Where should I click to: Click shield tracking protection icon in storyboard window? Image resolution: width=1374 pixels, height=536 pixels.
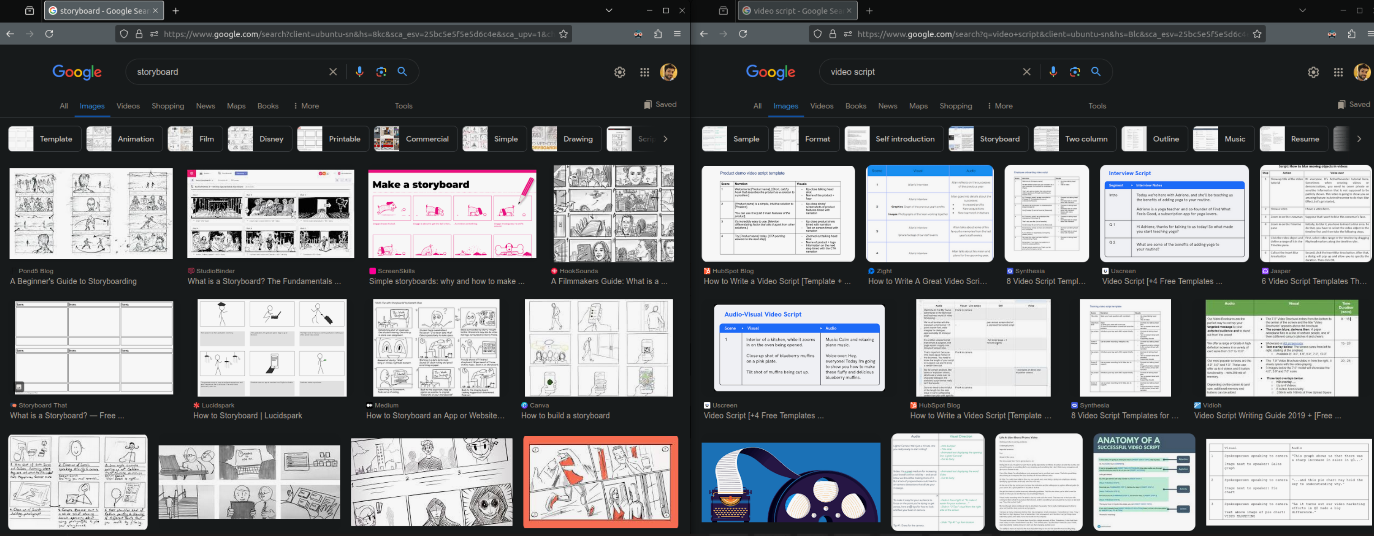click(x=124, y=33)
